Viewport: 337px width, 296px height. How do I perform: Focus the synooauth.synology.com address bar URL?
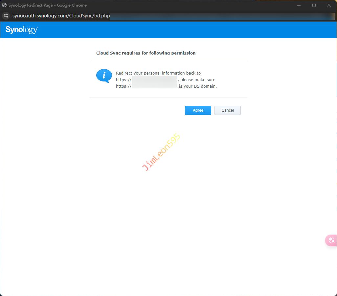61,16
